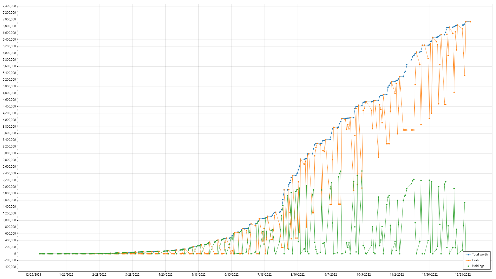Click the 4/20/2022 x-axis date label
This screenshot has width=496, height=279.
[165, 275]
